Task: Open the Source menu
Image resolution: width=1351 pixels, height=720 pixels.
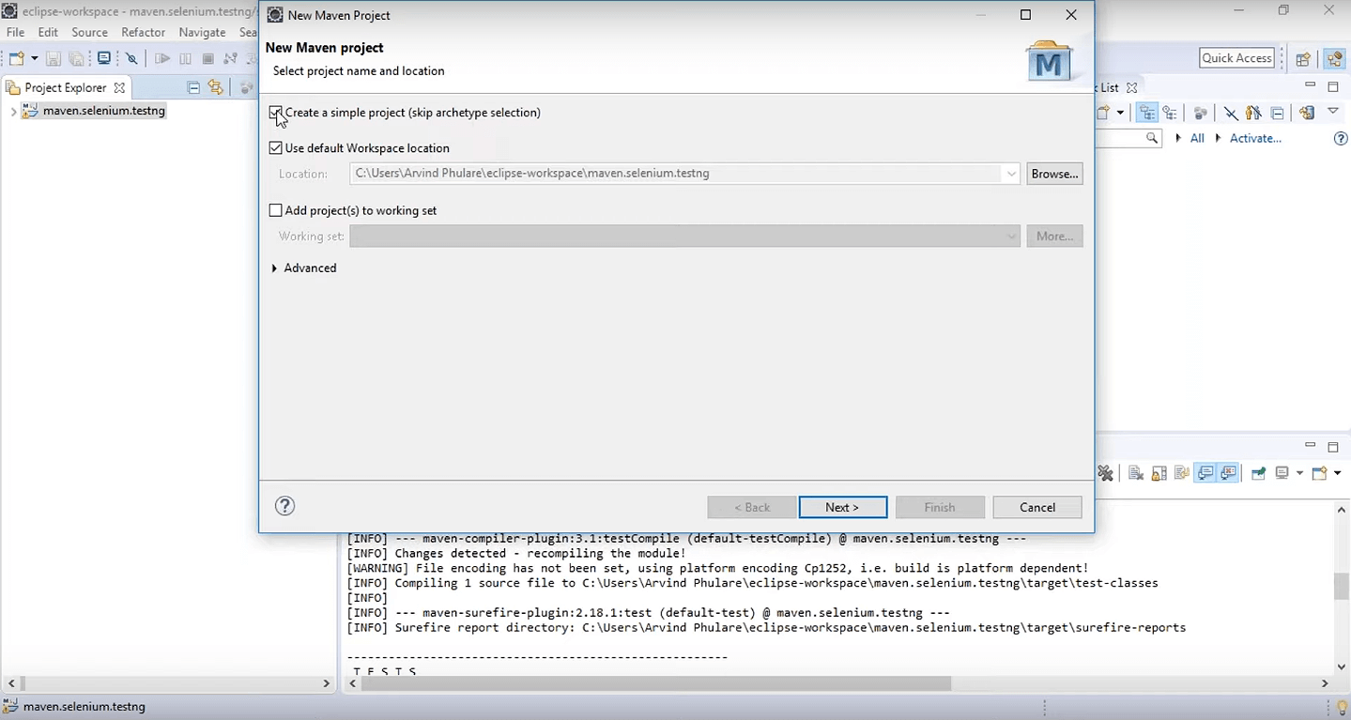Action: click(90, 32)
